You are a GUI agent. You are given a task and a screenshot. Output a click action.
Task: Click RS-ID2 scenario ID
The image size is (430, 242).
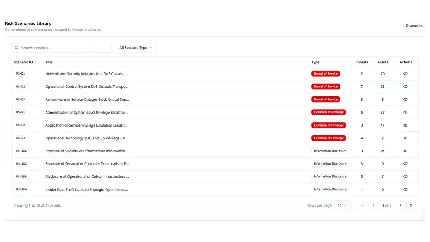point(21,163)
